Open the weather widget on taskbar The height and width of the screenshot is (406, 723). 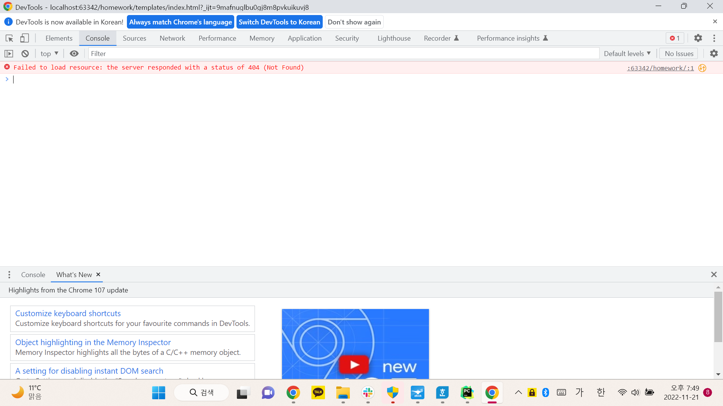pyautogui.click(x=26, y=393)
